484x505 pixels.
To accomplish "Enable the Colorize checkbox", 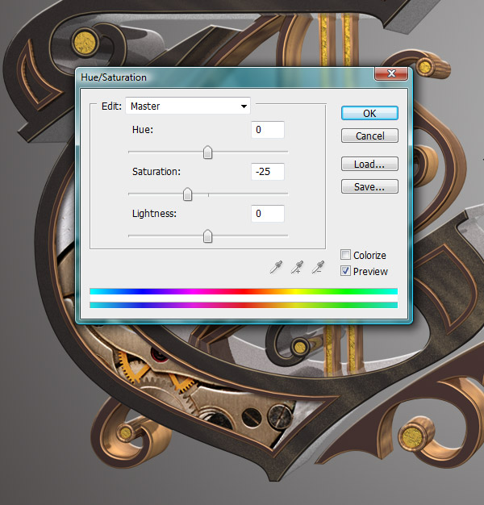I will pos(345,255).
